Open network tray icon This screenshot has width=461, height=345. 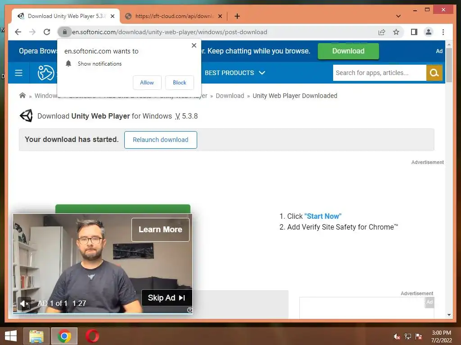(x=408, y=336)
